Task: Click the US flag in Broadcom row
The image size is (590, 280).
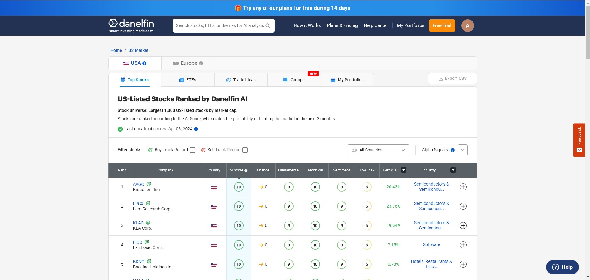Action: click(214, 187)
